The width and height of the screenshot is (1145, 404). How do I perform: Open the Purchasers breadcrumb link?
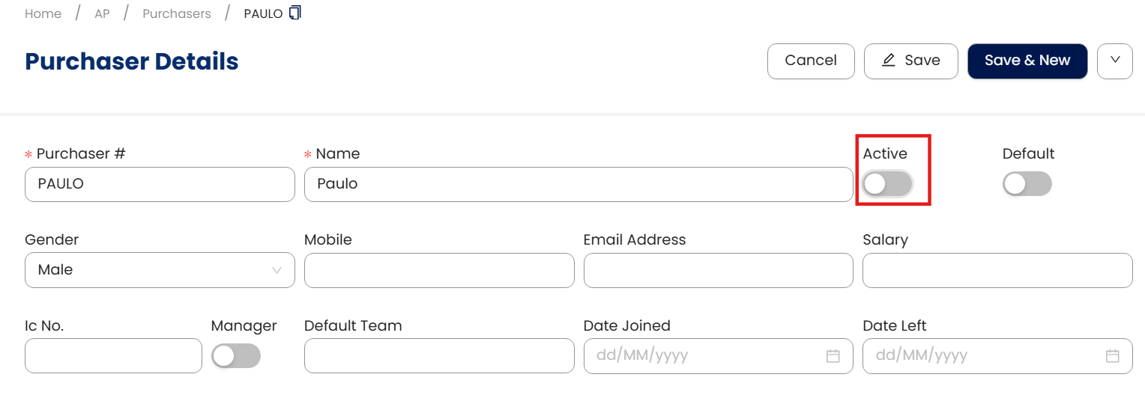(x=177, y=14)
